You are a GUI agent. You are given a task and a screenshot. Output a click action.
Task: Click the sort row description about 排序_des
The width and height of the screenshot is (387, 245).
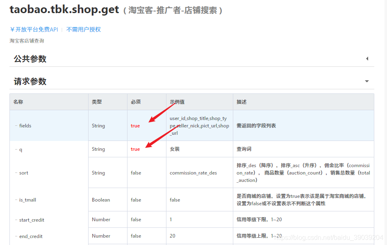(303, 173)
